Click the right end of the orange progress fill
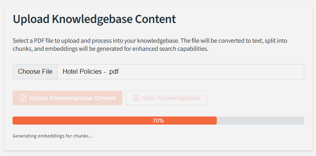 pos(215,121)
